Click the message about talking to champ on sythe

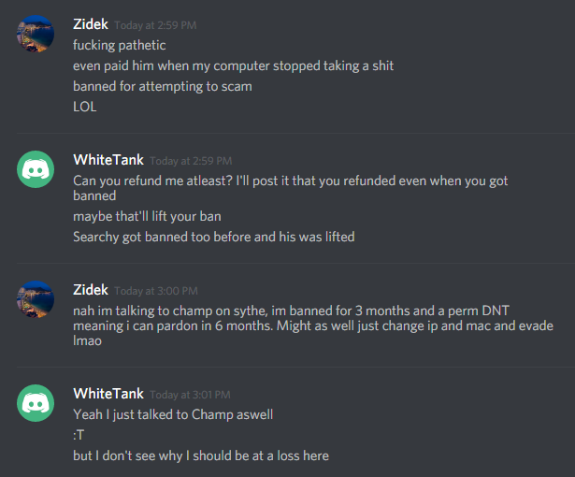pyautogui.click(x=313, y=325)
